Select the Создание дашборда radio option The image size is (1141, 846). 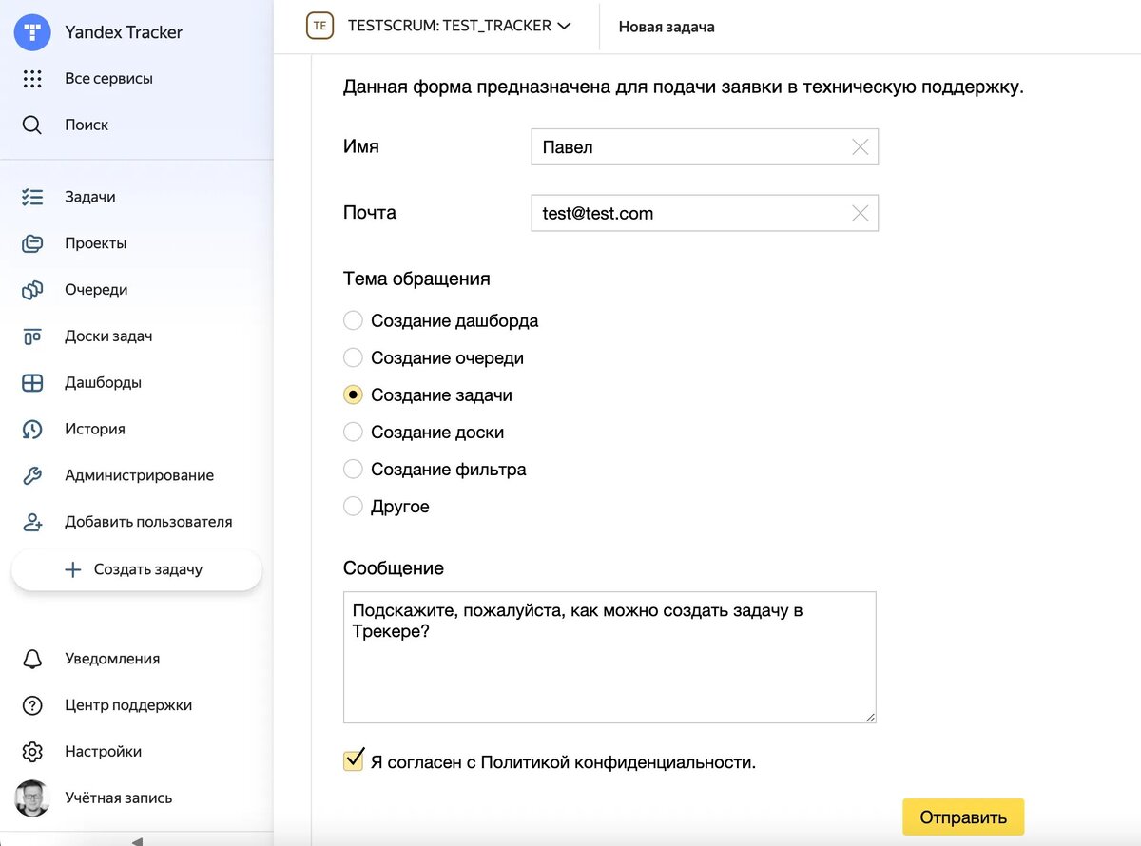pos(353,320)
